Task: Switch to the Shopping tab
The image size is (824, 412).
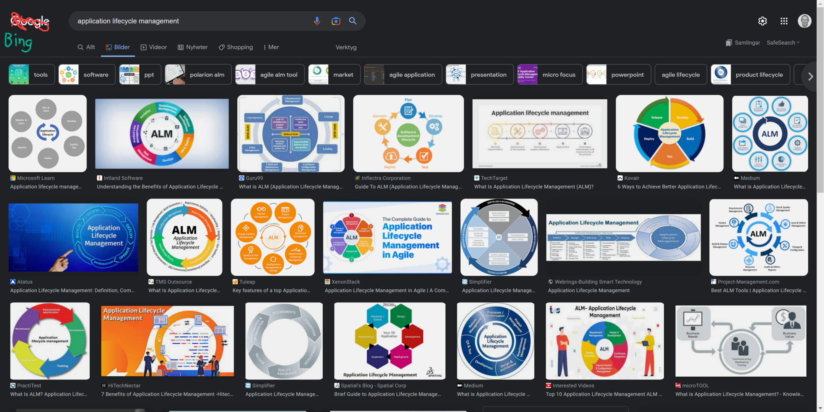Action: click(235, 47)
